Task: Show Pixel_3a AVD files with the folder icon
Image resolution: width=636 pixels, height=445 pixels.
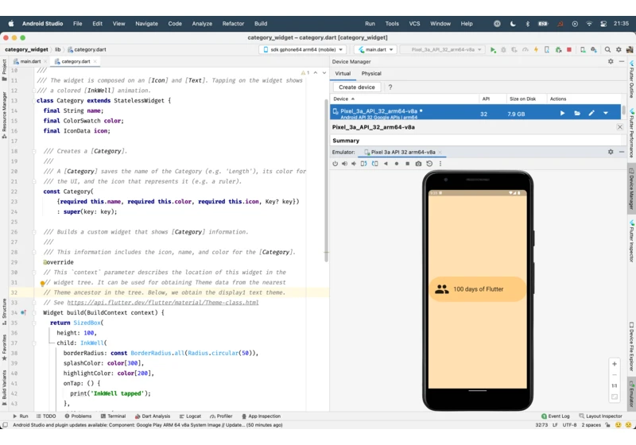Action: [x=577, y=113]
